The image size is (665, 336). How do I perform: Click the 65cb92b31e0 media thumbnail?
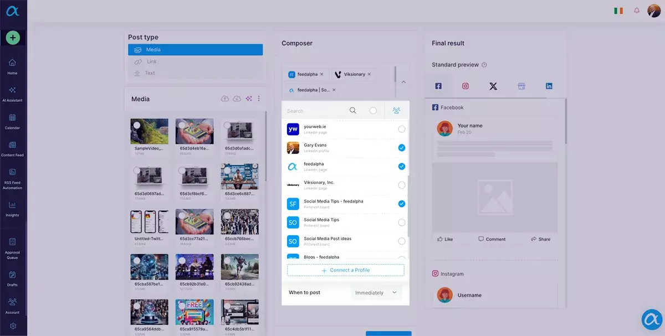[x=195, y=267]
